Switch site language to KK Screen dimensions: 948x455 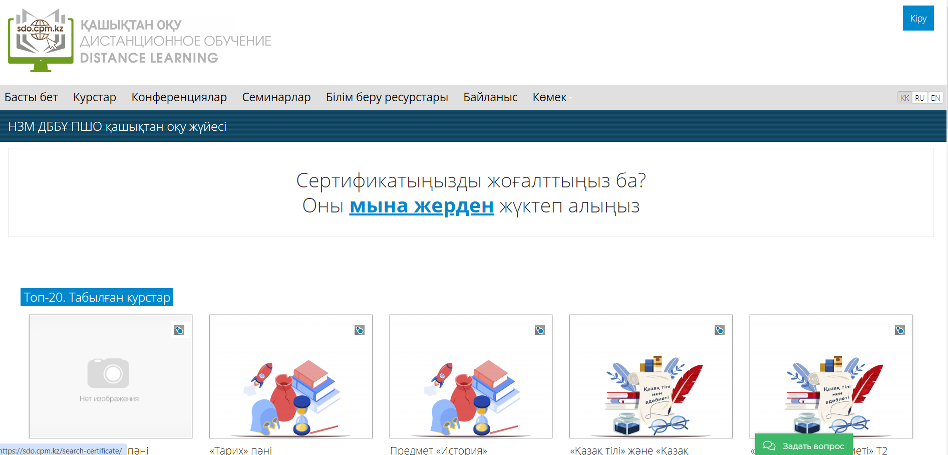coord(904,98)
